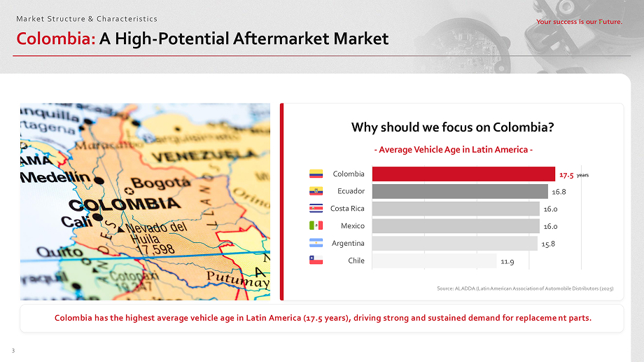
Task: Select the Costa Rica flag icon
Action: click(316, 209)
